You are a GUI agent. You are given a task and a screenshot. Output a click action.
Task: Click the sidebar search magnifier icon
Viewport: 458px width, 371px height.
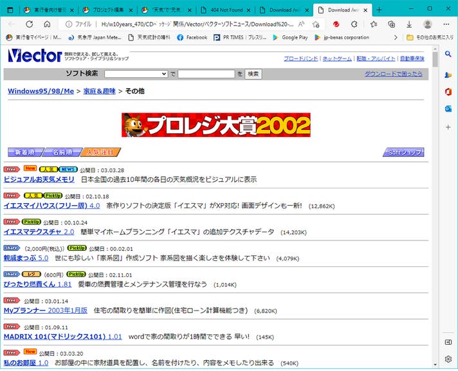(448, 57)
